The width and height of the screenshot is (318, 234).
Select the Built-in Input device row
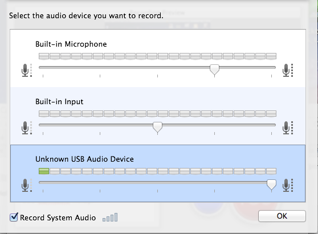pyautogui.click(x=158, y=116)
